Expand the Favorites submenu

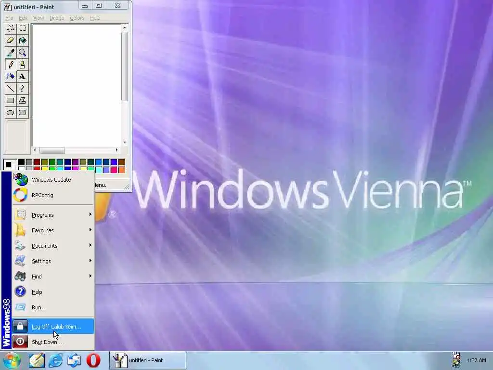tap(53, 230)
